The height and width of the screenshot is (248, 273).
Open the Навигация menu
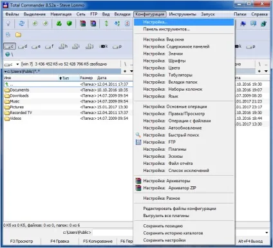[x=61, y=14]
